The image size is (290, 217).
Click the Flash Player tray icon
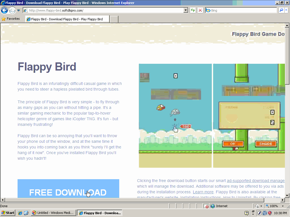(x=259, y=213)
